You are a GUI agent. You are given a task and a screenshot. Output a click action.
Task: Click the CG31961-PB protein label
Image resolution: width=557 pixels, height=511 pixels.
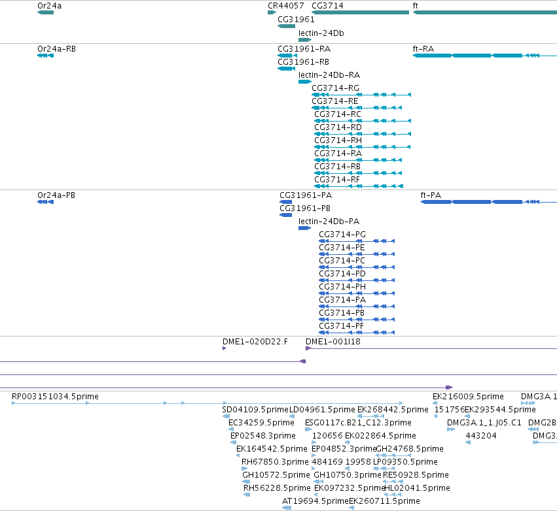tap(305, 208)
